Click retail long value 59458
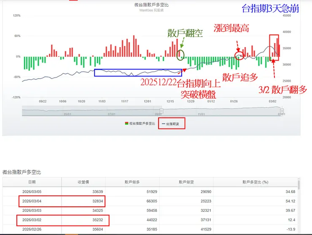This screenshot has width=312, height=235. pos(152,210)
